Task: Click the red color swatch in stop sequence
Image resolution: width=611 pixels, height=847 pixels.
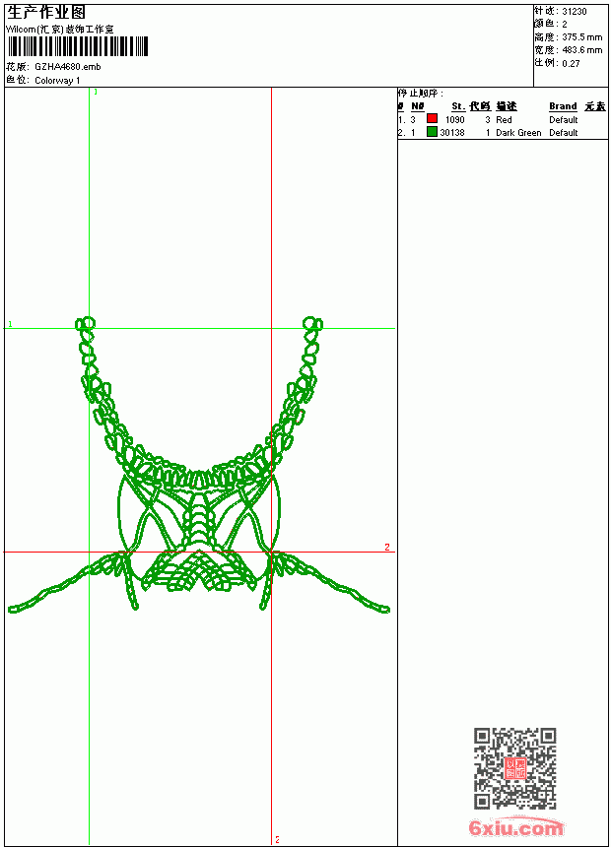Action: click(x=432, y=118)
